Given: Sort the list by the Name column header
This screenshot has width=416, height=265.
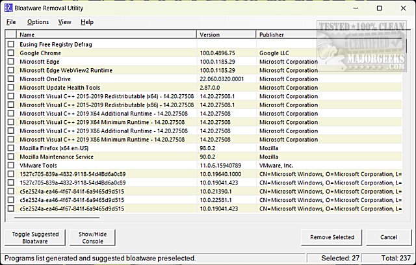Looking at the screenshot, I should click(104, 34).
